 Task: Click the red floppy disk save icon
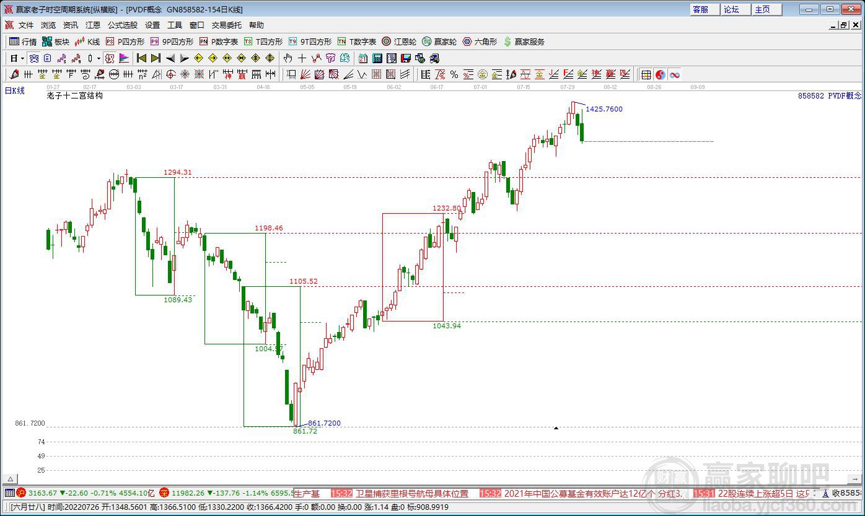point(406,58)
